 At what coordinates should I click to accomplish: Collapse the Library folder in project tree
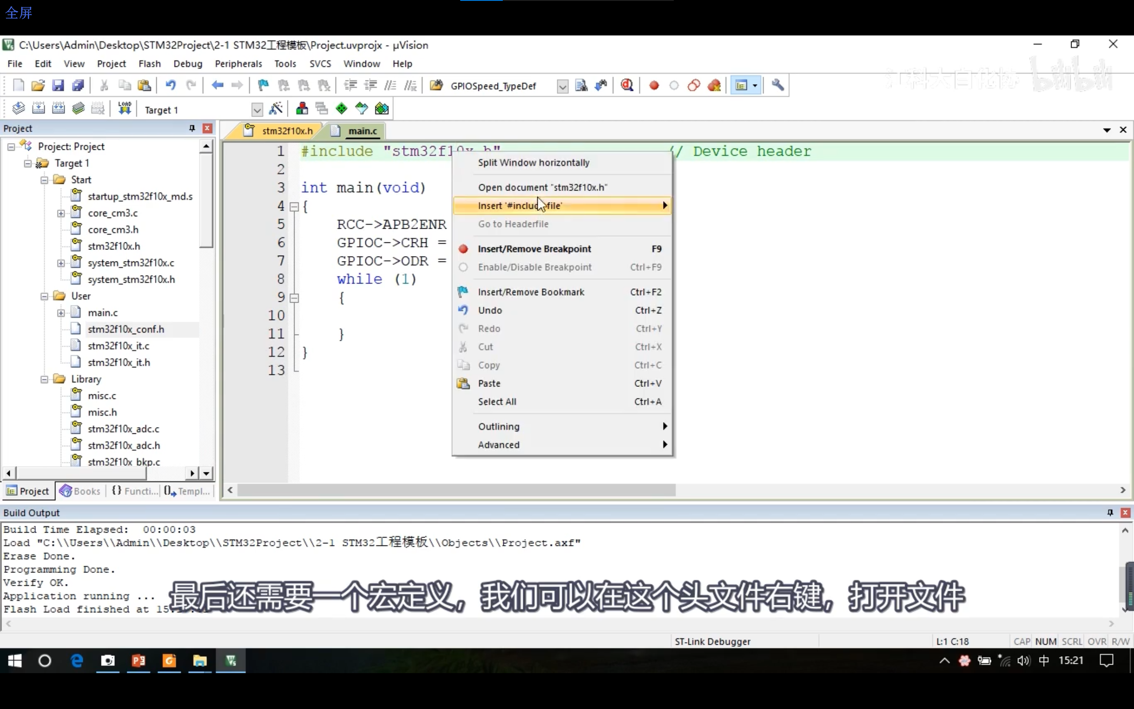point(44,379)
